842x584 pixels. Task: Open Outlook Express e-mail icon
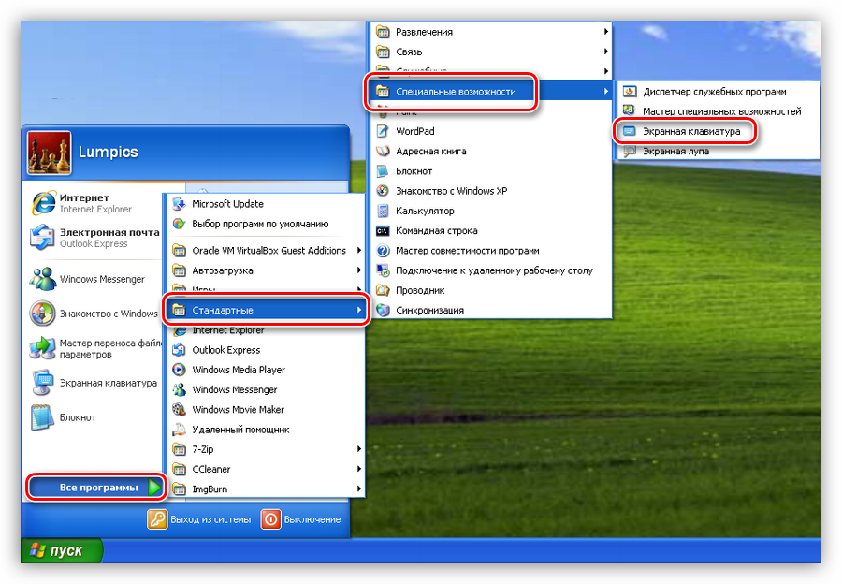click(x=43, y=238)
